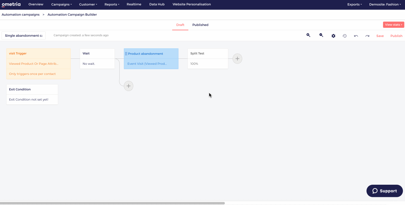
Task: Select the Split Test node header
Action: [x=208, y=53]
